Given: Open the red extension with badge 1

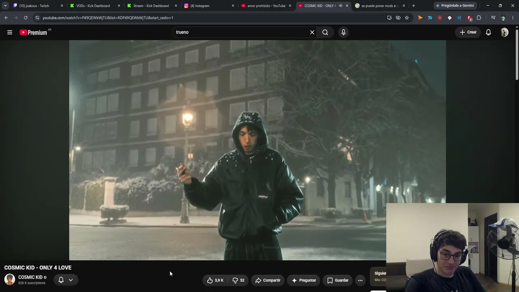Looking at the screenshot, I should click(469, 18).
